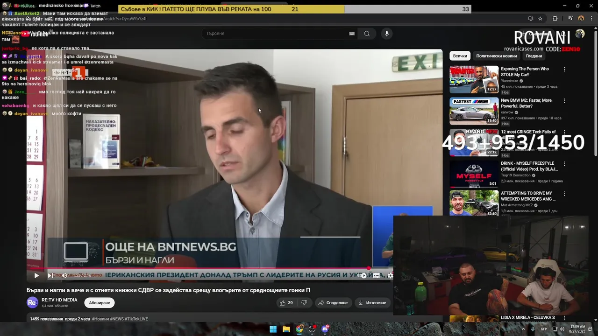
Task: Open options for LIDIA X MIRELA video
Action: click(564, 318)
